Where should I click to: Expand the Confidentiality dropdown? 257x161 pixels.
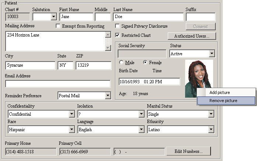(x=72, y=114)
